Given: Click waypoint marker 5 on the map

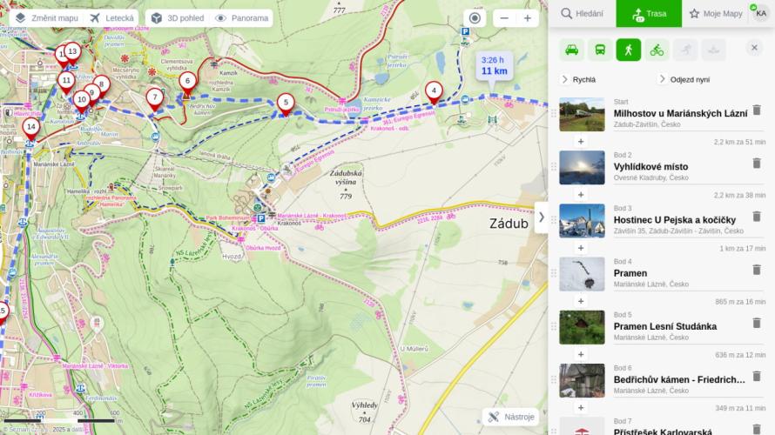Looking at the screenshot, I should pyautogui.click(x=285, y=104).
